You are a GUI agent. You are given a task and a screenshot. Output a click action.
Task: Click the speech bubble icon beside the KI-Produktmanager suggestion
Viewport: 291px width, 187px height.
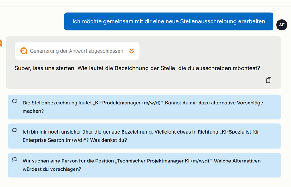click(15, 101)
